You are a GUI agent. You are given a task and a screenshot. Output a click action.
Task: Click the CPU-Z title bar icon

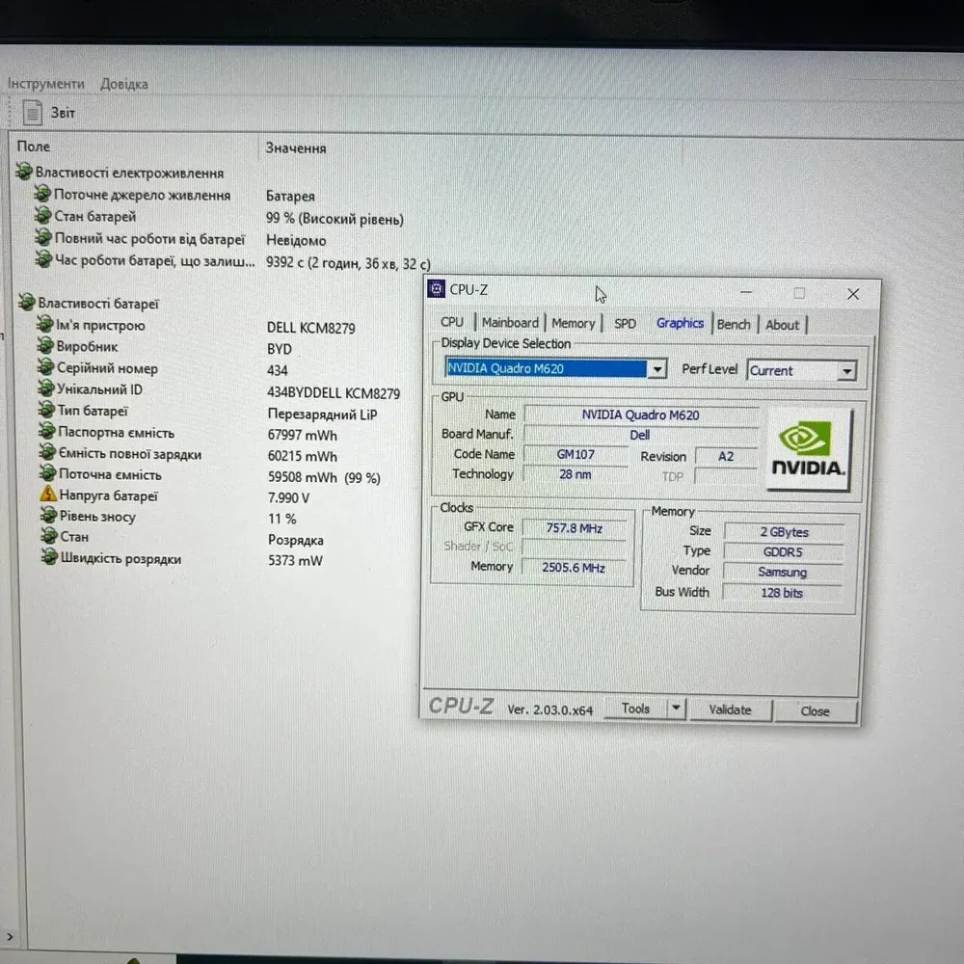437,289
